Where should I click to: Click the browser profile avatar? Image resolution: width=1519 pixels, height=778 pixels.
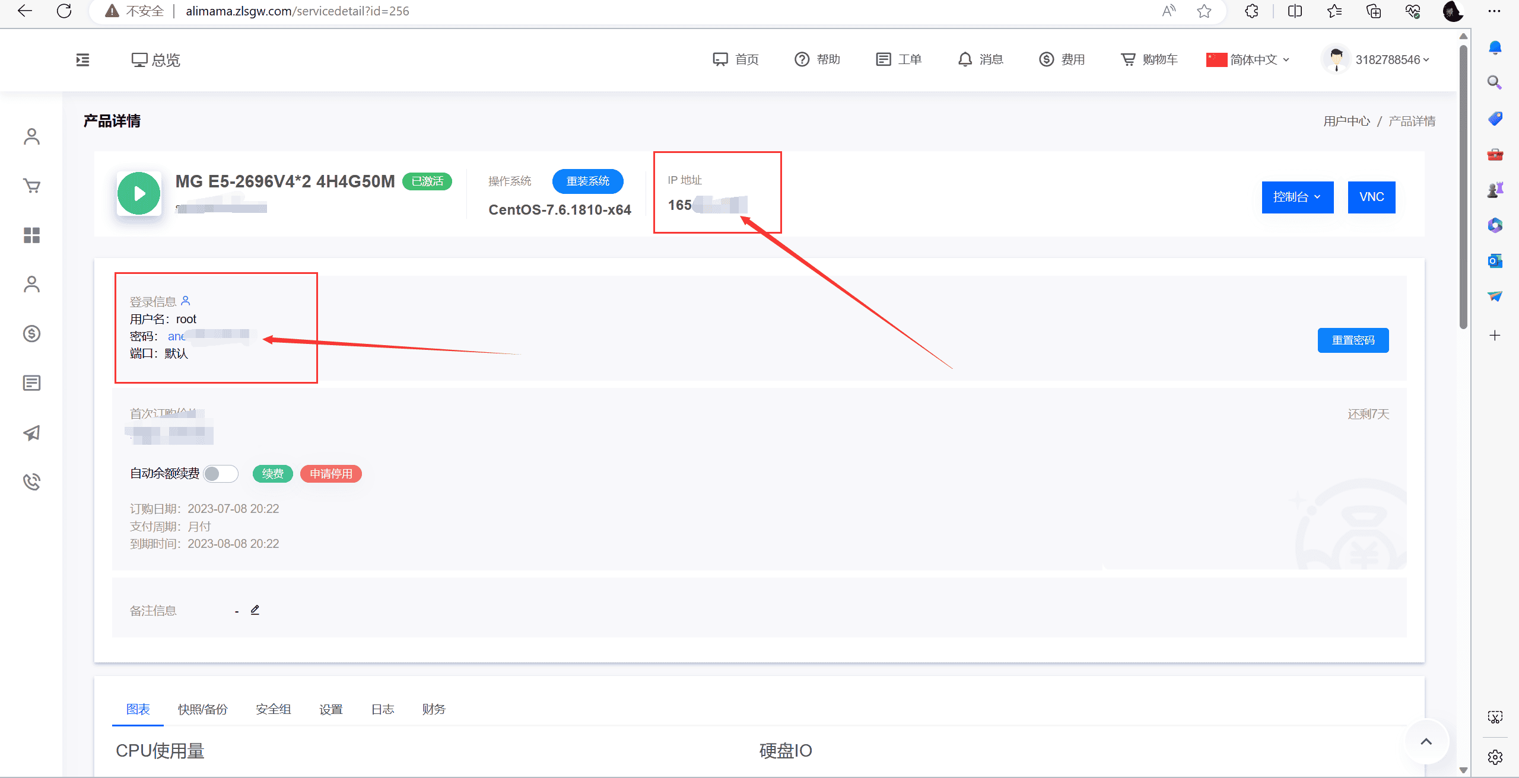1453,11
